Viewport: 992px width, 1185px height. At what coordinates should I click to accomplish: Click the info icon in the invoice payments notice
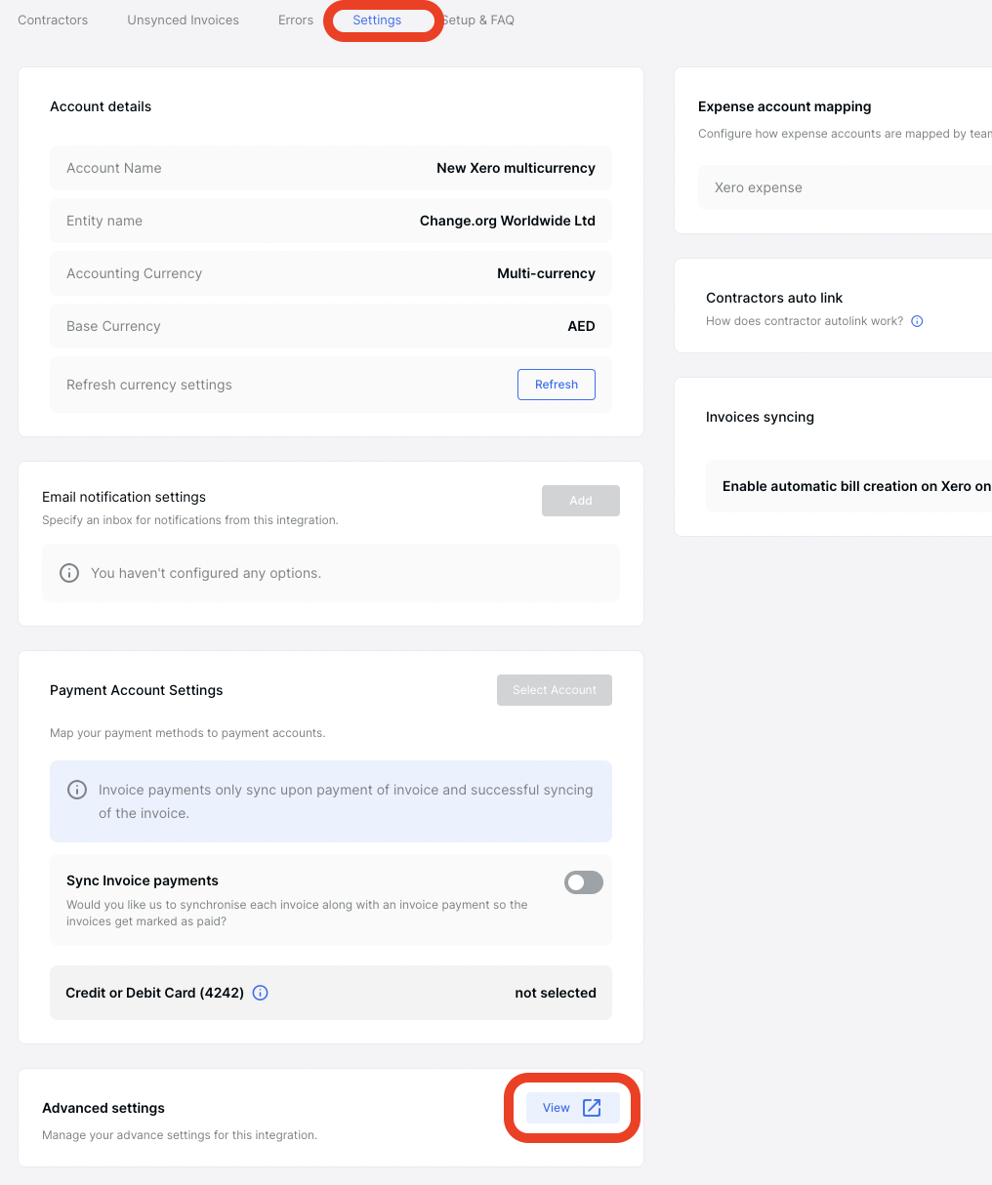pos(77,789)
